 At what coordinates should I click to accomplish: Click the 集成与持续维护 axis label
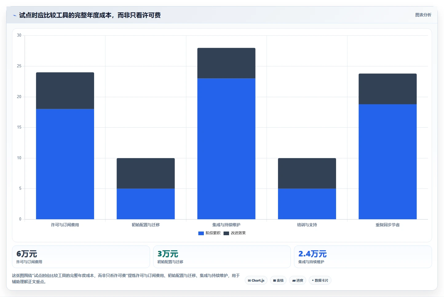(x=226, y=225)
